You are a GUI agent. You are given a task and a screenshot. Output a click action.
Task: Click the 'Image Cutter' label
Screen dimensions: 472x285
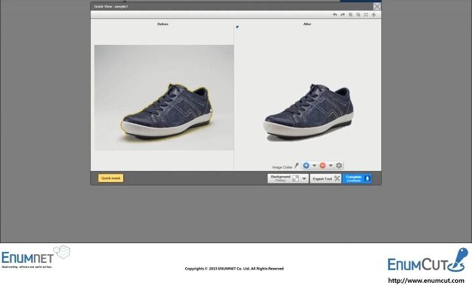pos(282,167)
